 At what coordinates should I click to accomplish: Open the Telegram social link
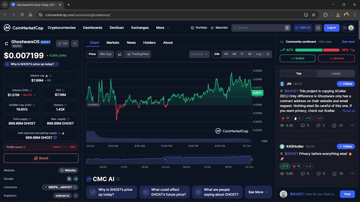[x=76, y=179]
